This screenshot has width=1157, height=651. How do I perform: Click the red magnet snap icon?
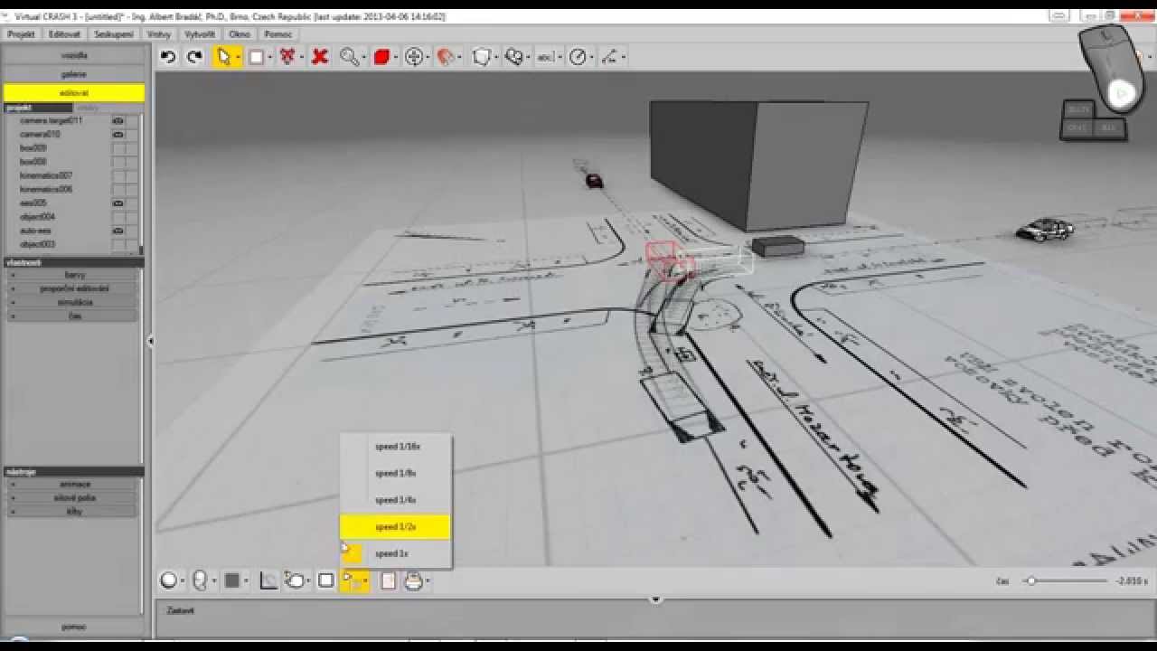446,57
